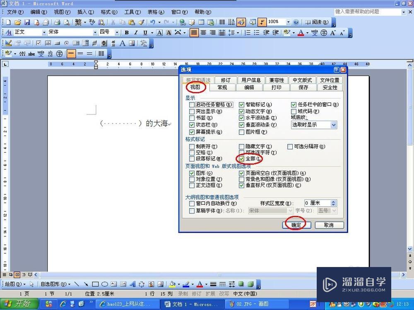Click the Undo arrow icon
The image size is (414, 310).
tap(153, 22)
